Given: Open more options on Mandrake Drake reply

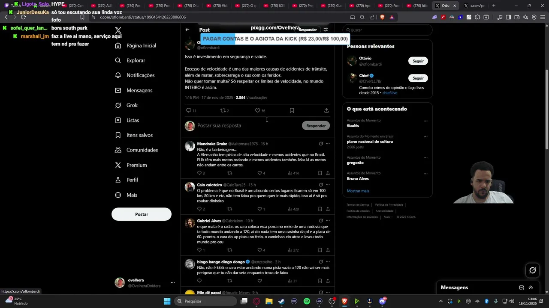Looking at the screenshot, I should click(328, 144).
